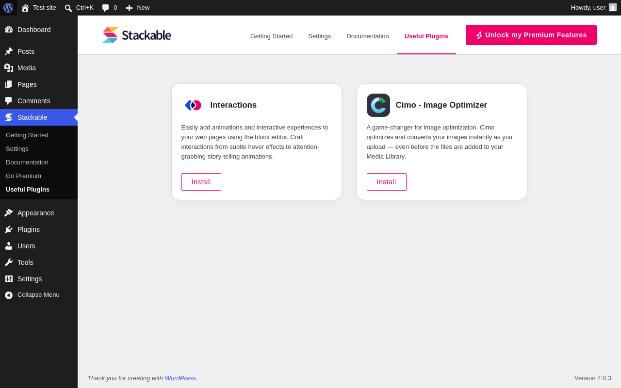The width and height of the screenshot is (621, 388).
Task: Open the Plugins sidebar item
Action: pyautogui.click(x=29, y=229)
